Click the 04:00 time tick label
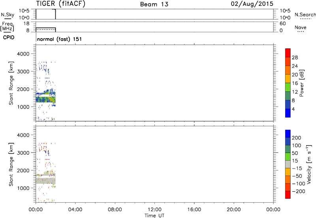Image resolution: width=316 pixels, height=218 pixels. tap(75, 210)
